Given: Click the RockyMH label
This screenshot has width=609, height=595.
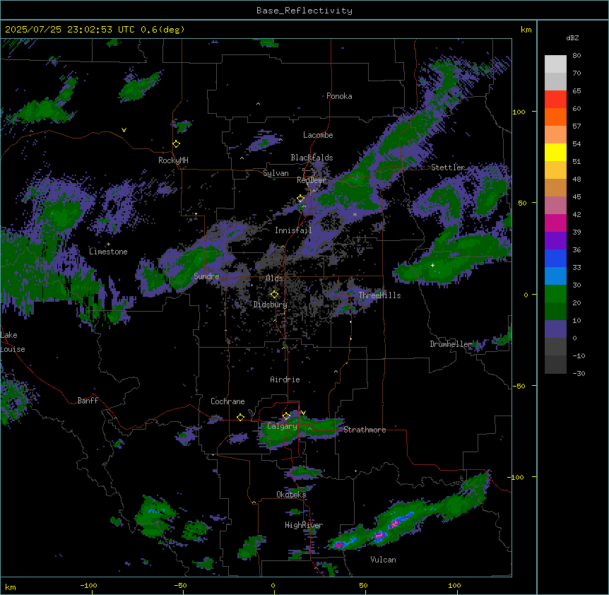Looking at the screenshot, I should pos(173,160).
